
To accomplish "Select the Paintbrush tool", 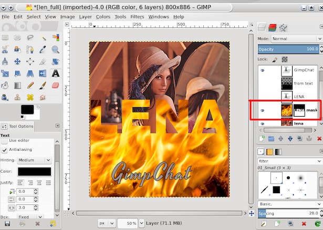I will [43, 86].
